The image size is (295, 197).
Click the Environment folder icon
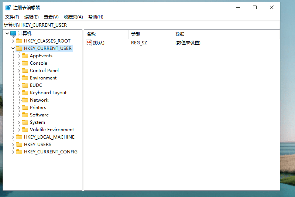25,78
